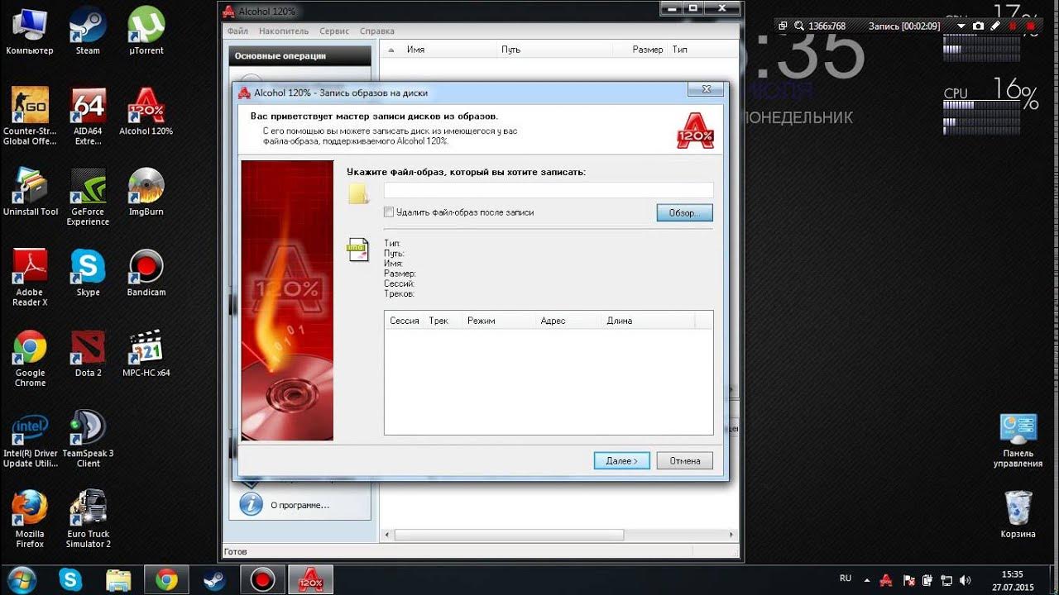This screenshot has width=1059, height=595.
Task: Click the Обзор... browse button
Action: pos(684,213)
